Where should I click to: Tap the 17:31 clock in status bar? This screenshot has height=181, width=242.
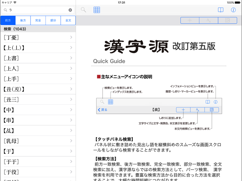coord(122,3)
